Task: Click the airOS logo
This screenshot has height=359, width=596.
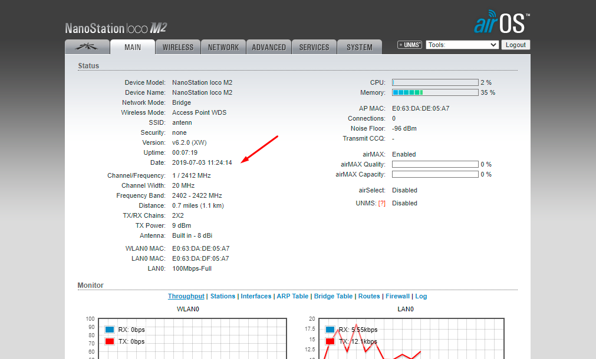Action: coord(502,22)
